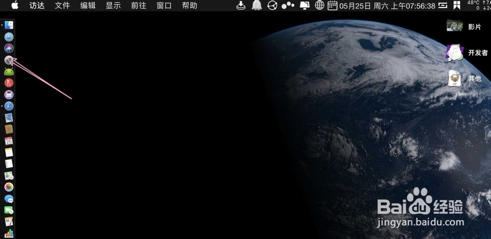
Task: Open the purple floppy-disk Dock app
Action: (9, 95)
